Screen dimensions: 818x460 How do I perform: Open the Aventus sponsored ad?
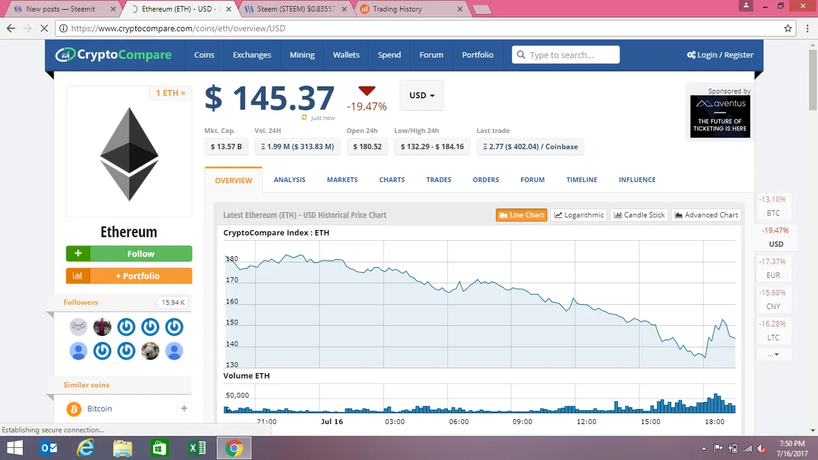[x=720, y=116]
